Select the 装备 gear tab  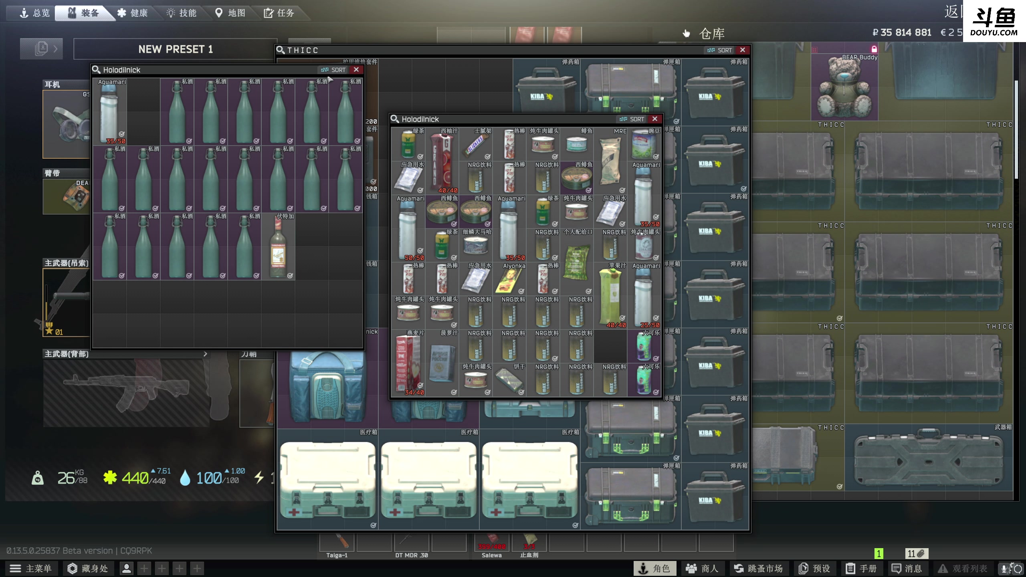click(x=84, y=13)
